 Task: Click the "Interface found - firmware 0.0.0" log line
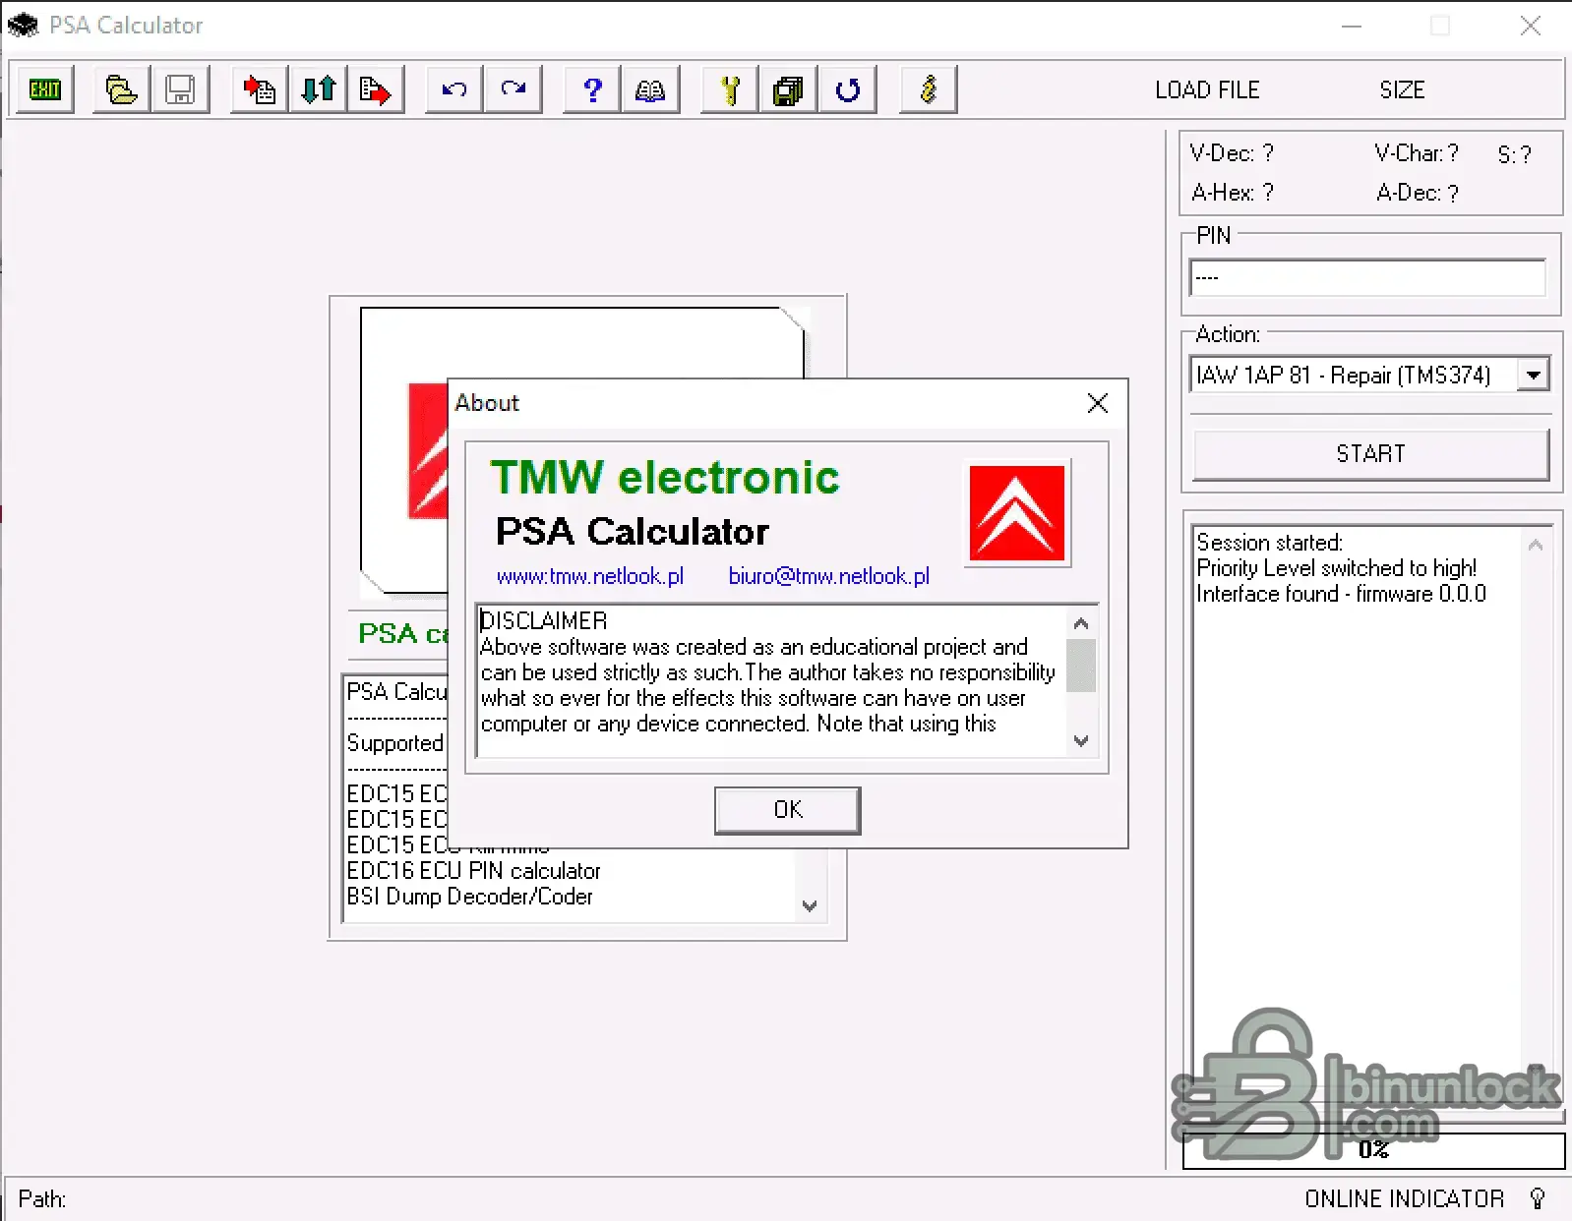(1341, 594)
